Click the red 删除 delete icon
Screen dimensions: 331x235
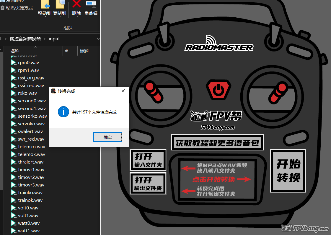coord(76,4)
